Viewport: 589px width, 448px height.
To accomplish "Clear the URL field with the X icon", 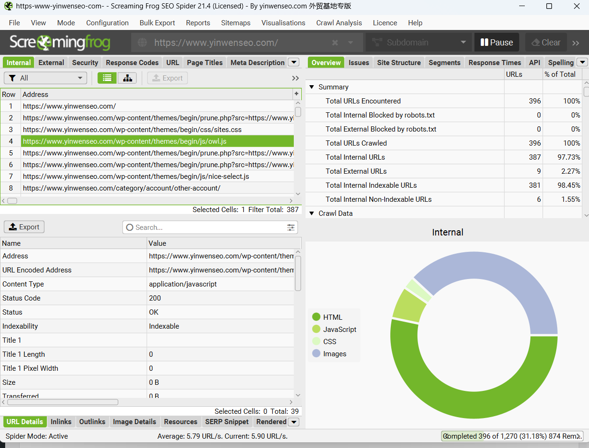I will point(335,43).
